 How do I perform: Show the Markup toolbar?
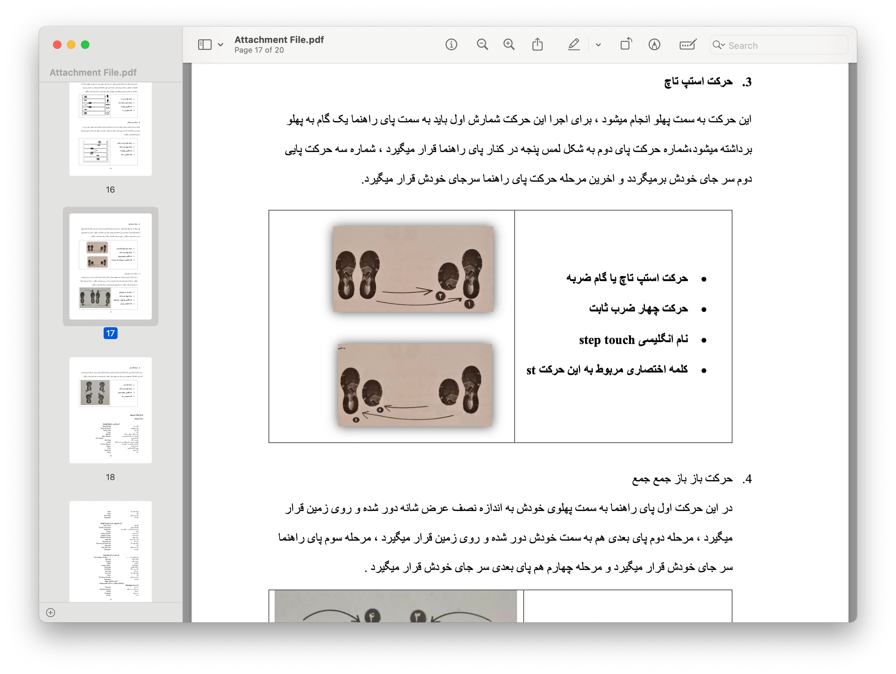(x=654, y=45)
